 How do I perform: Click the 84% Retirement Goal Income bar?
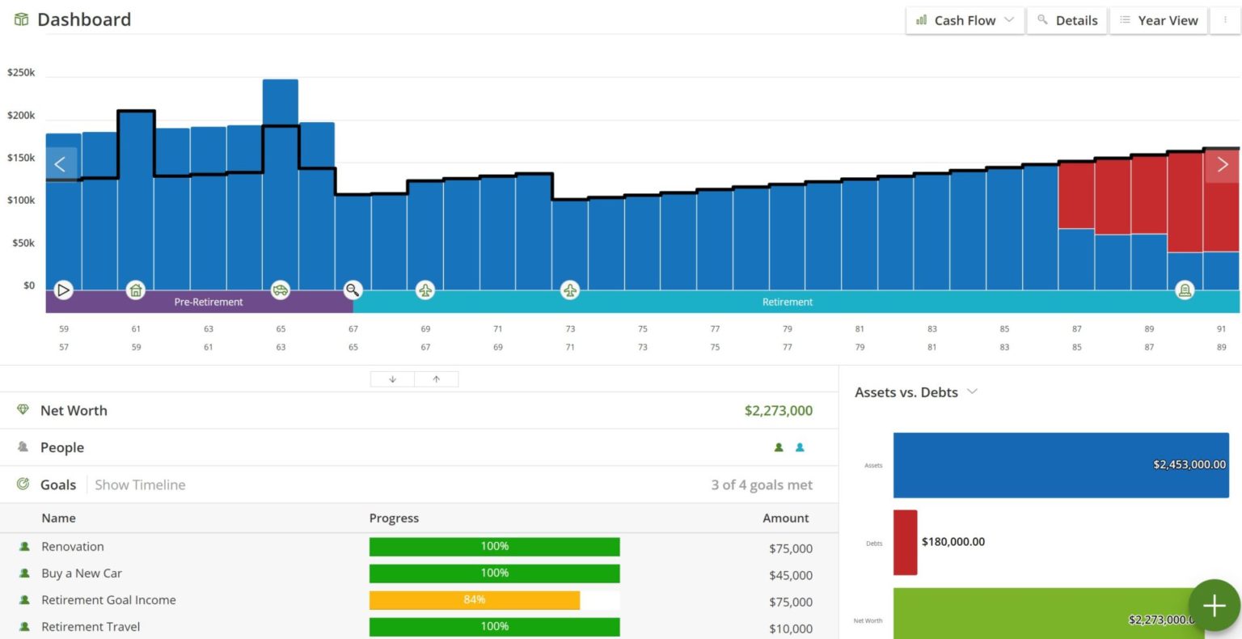coord(475,600)
